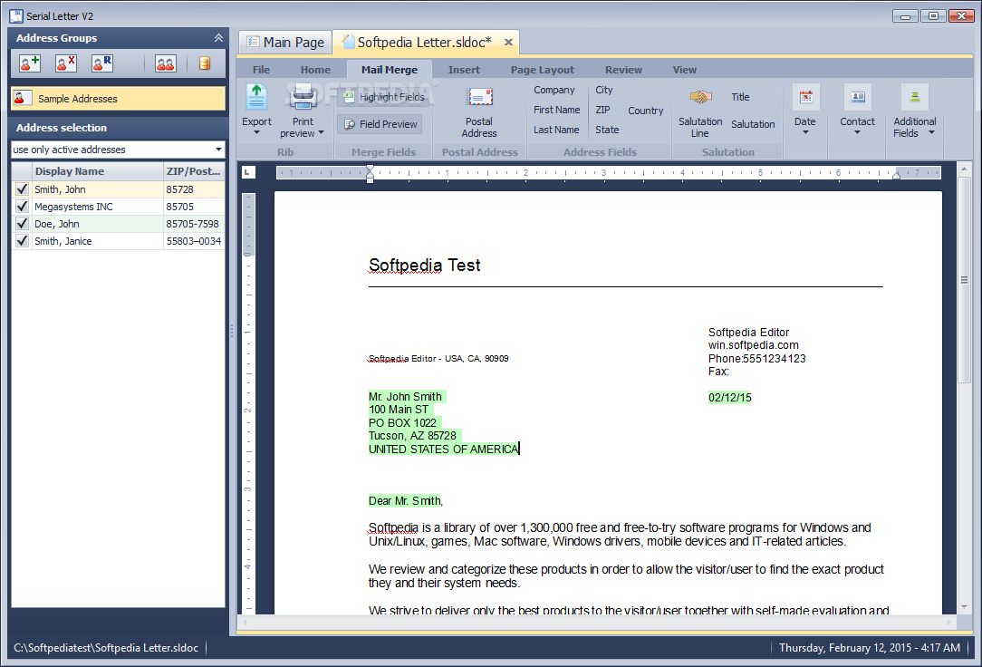The height and width of the screenshot is (667, 982).
Task: Delete address group icon with red X
Action: [x=66, y=63]
